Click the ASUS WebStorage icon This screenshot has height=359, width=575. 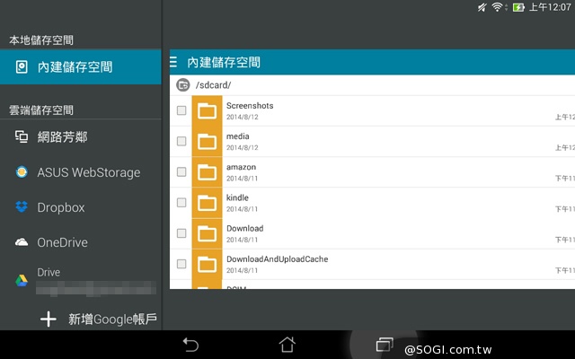click(x=22, y=171)
